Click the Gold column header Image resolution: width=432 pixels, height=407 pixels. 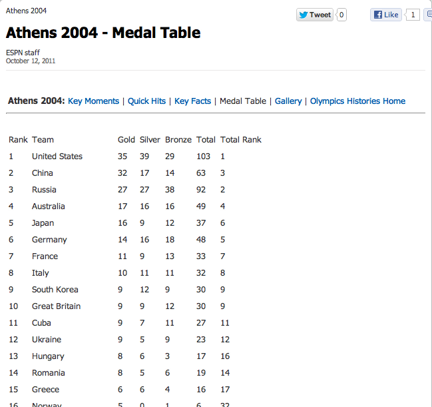point(126,140)
